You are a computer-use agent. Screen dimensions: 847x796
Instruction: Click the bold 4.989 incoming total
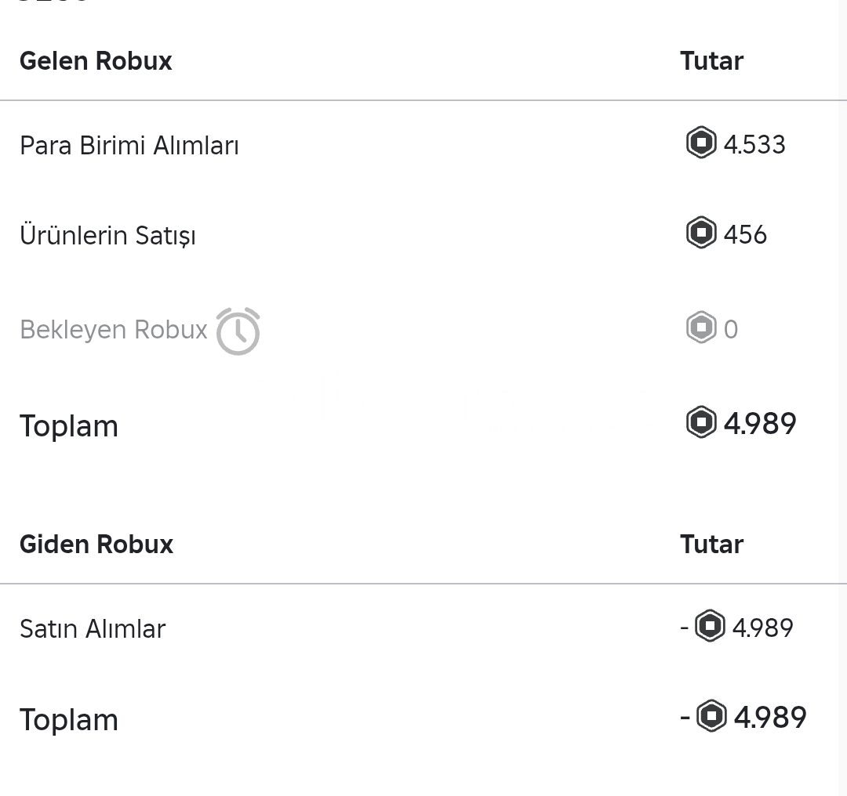click(759, 424)
